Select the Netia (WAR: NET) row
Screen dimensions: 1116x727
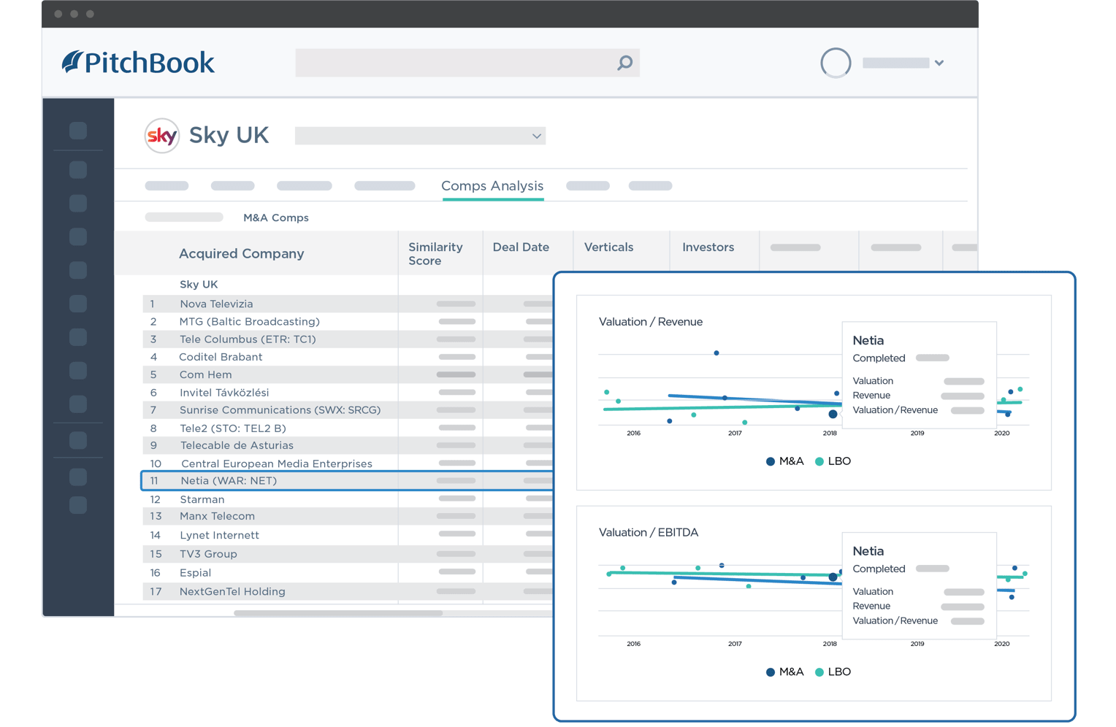click(x=348, y=481)
